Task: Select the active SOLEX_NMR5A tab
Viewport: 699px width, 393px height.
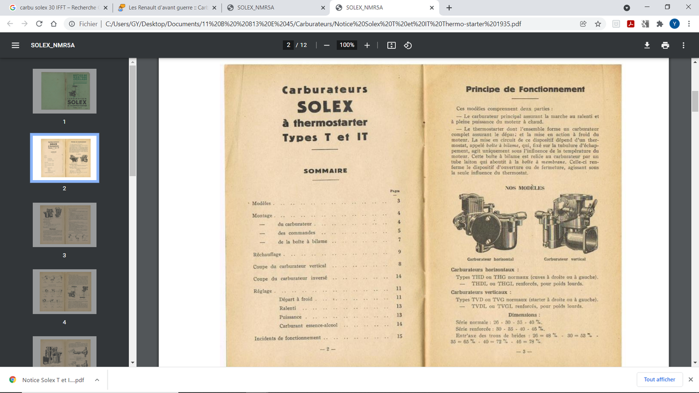Action: click(x=385, y=8)
